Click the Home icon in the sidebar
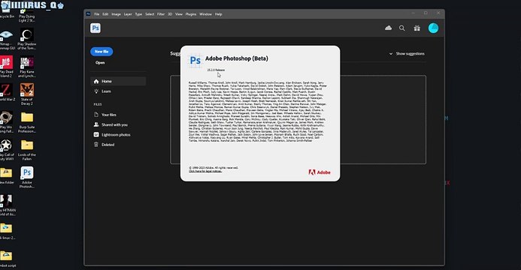The width and height of the screenshot is (521, 270). coord(96,81)
